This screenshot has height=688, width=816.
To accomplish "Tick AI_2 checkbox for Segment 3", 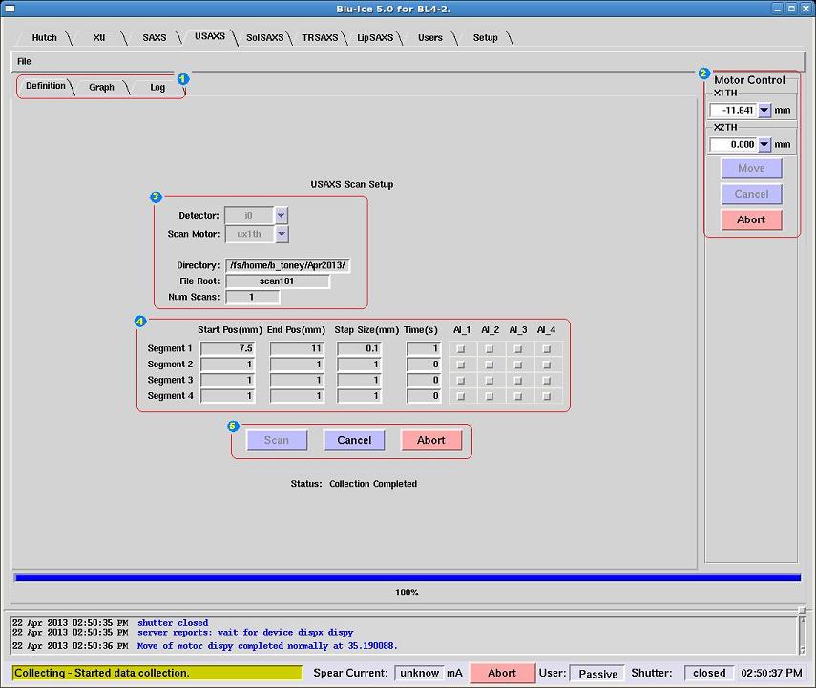I will coord(490,381).
